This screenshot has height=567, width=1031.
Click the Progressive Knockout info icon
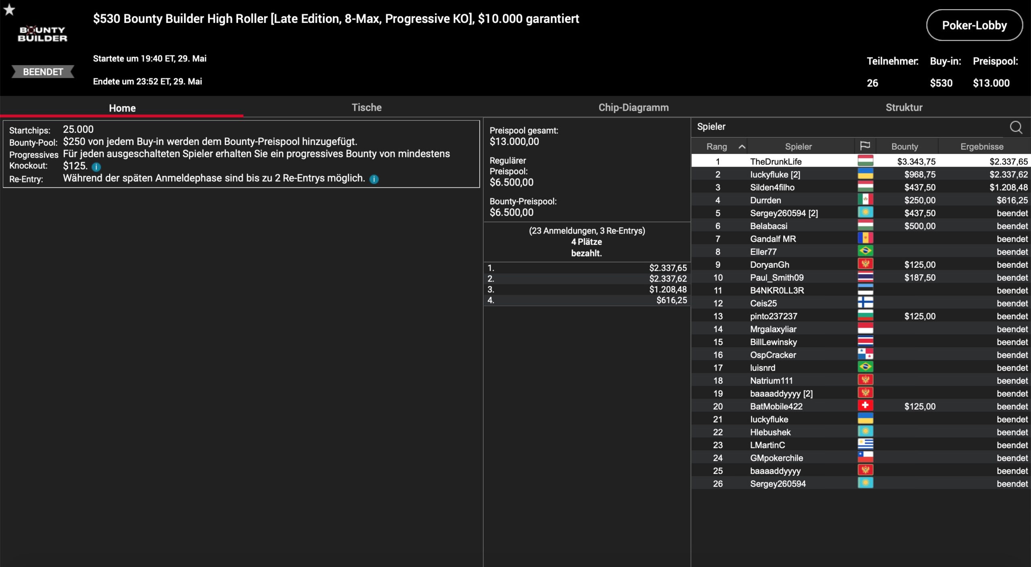[96, 167]
